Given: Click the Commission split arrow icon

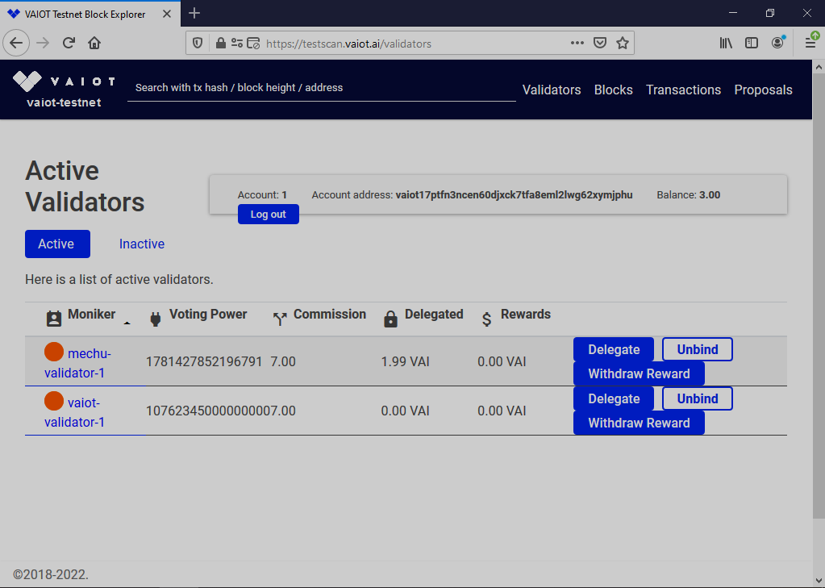Looking at the screenshot, I should click(x=279, y=319).
